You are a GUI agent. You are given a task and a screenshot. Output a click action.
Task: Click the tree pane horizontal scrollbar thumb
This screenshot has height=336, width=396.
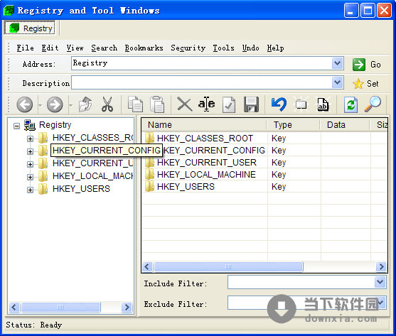(x=60, y=307)
